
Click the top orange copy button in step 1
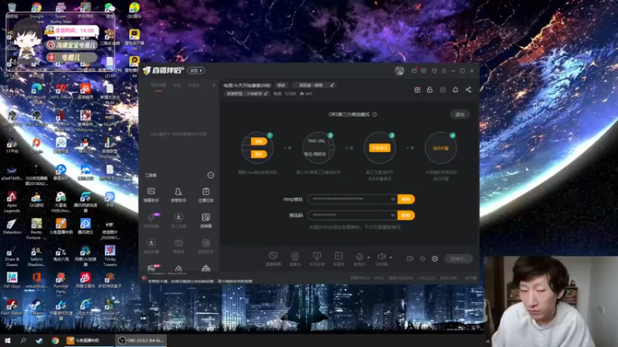[x=259, y=141]
